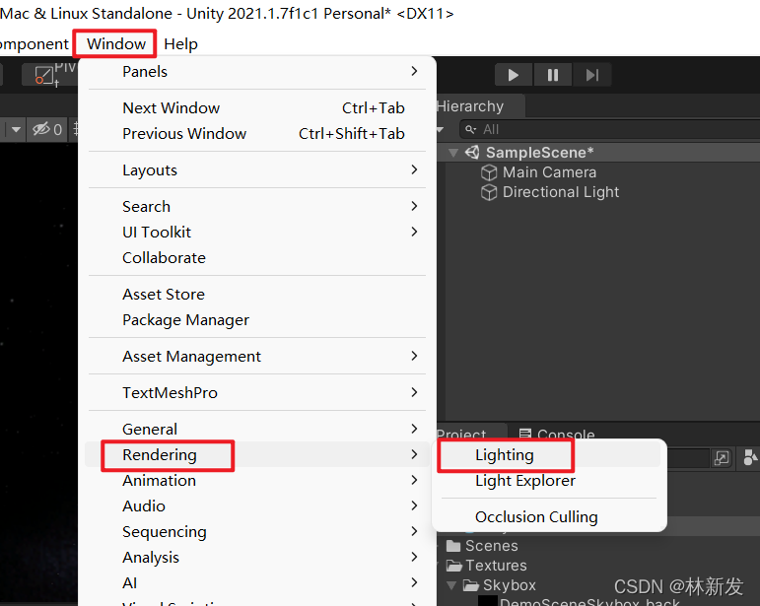
Task: Click the Project panel open-in-window icon
Action: pyautogui.click(x=722, y=458)
